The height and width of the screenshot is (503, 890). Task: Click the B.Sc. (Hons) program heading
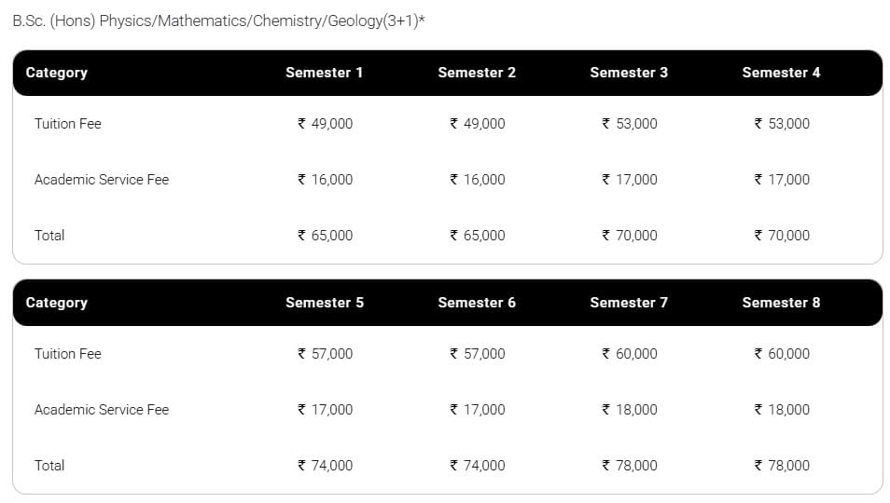(x=218, y=20)
